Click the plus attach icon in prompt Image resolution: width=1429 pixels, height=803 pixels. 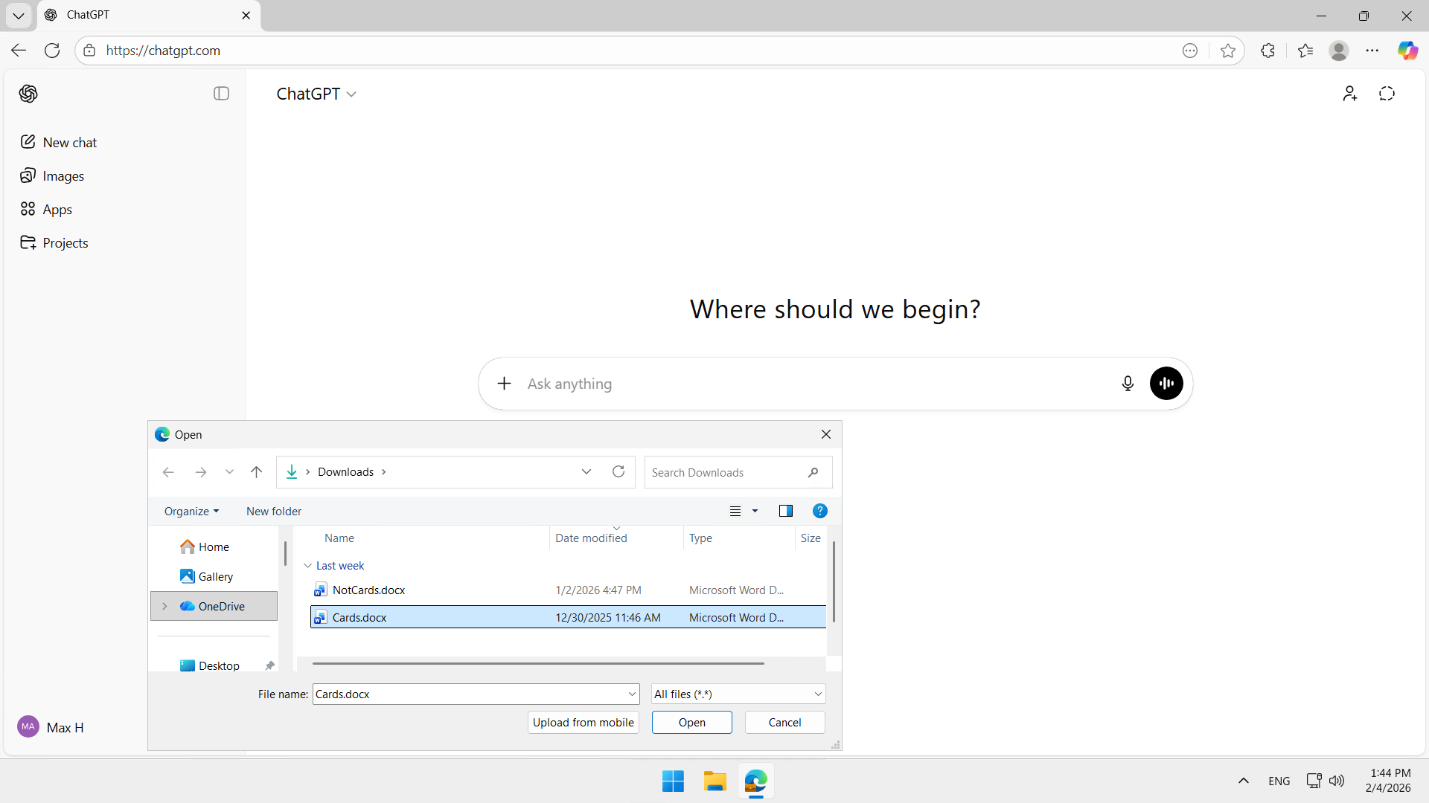tap(504, 384)
